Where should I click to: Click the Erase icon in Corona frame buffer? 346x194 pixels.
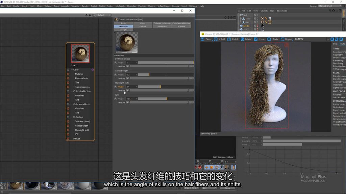pos(256,39)
